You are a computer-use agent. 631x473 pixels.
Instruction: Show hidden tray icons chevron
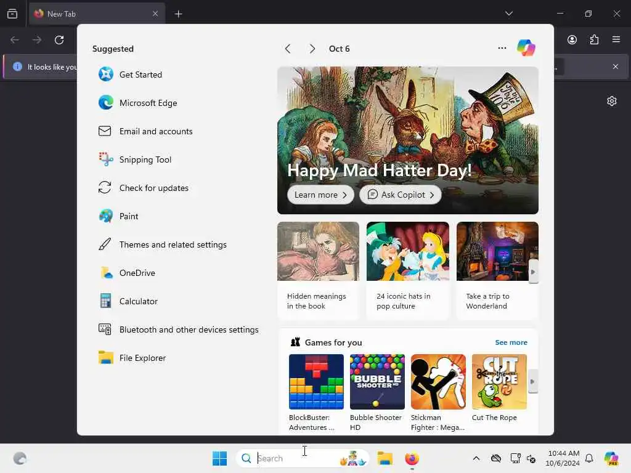click(476, 458)
